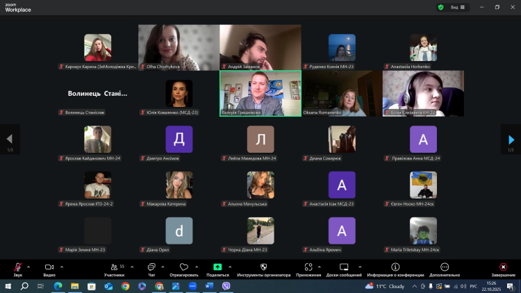Expand the arrow next to Видео
Screen dimensions: 521x293
point(61,267)
